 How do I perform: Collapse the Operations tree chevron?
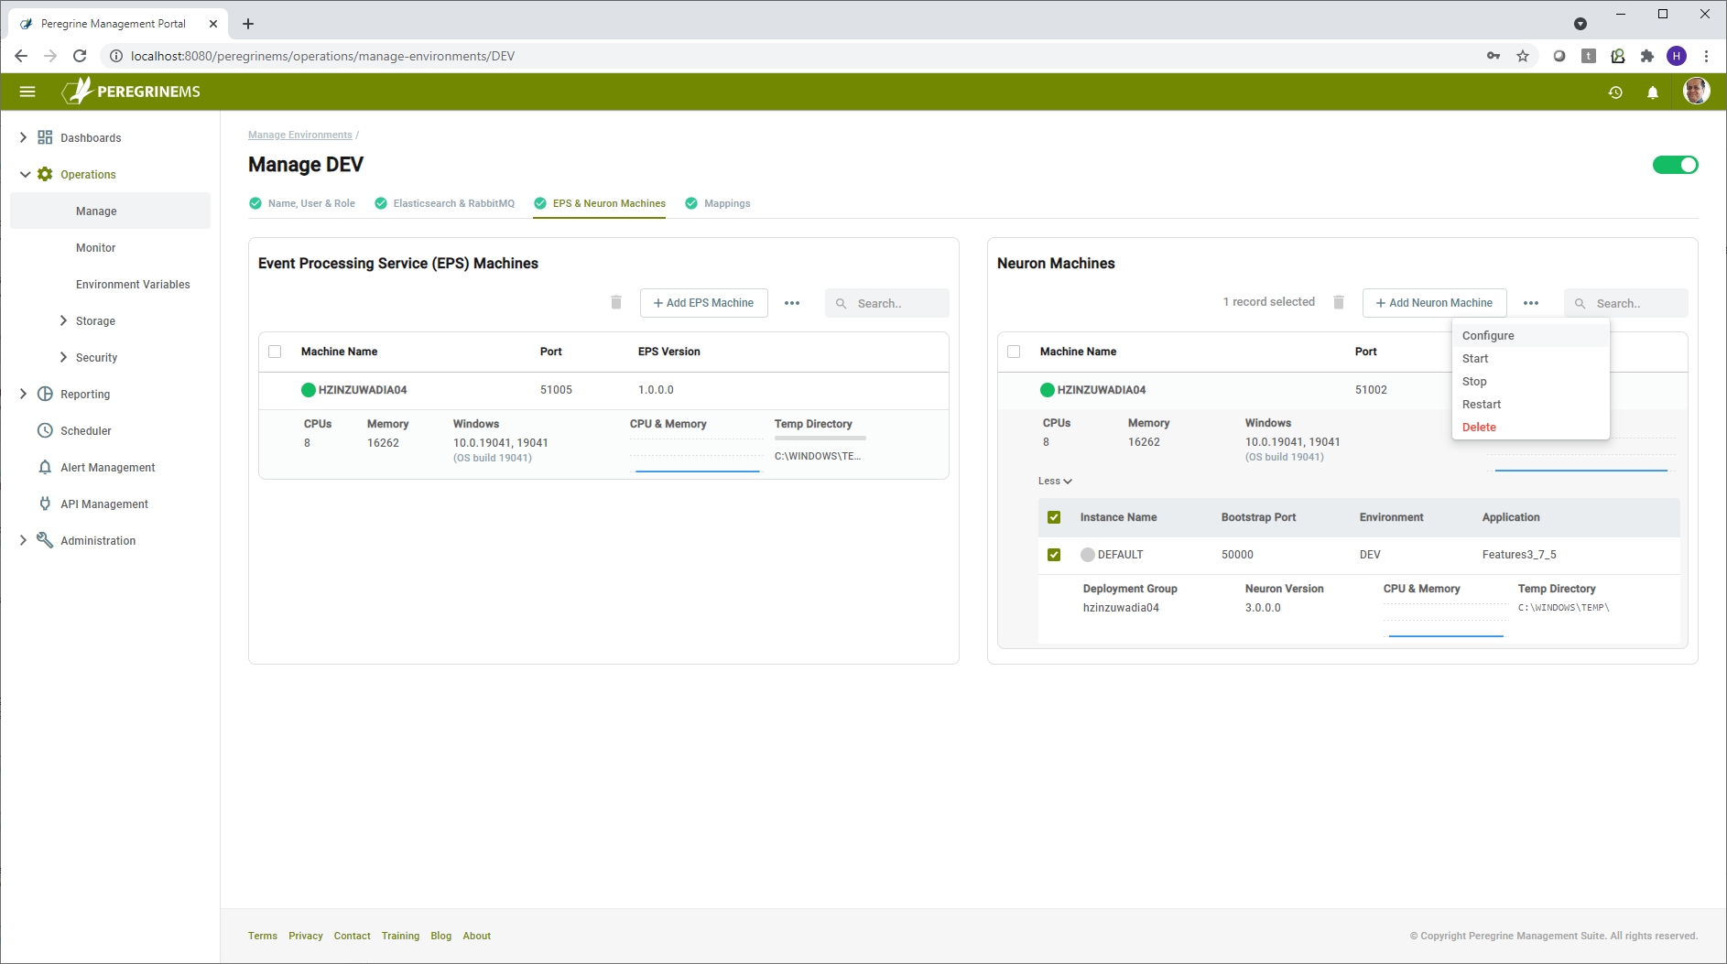[x=25, y=174]
